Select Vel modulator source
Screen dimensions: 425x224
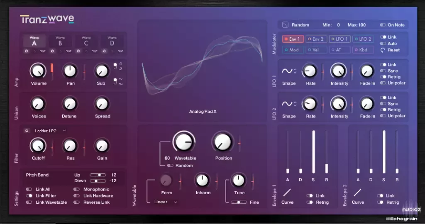[x=316, y=50]
